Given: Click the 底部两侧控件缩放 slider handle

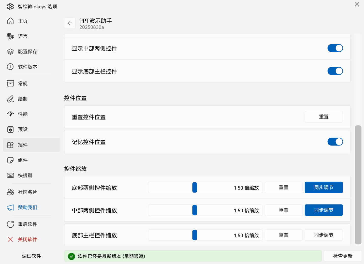Looking at the screenshot, I should [x=195, y=187].
